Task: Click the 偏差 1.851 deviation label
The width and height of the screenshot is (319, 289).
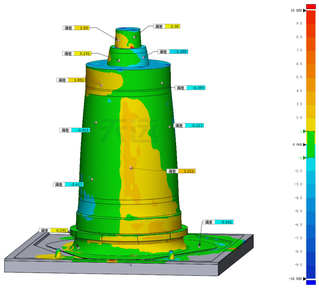Action: click(x=71, y=80)
